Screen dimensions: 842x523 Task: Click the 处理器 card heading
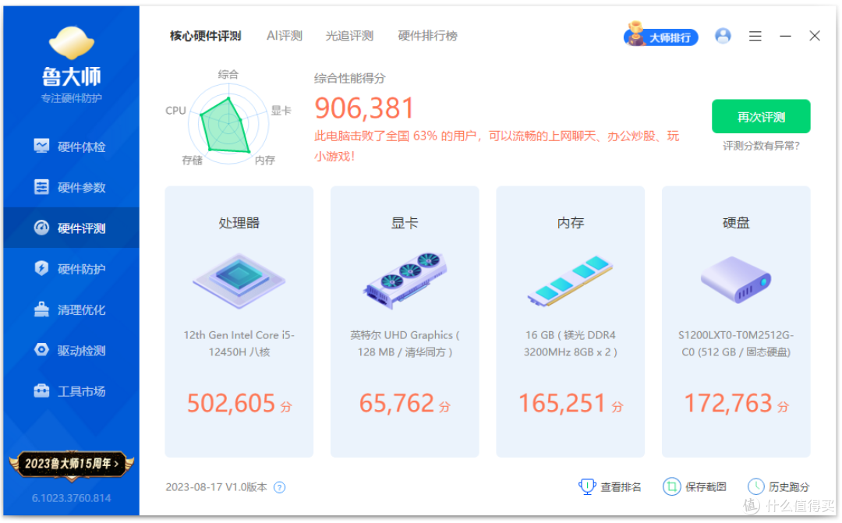[x=239, y=223]
